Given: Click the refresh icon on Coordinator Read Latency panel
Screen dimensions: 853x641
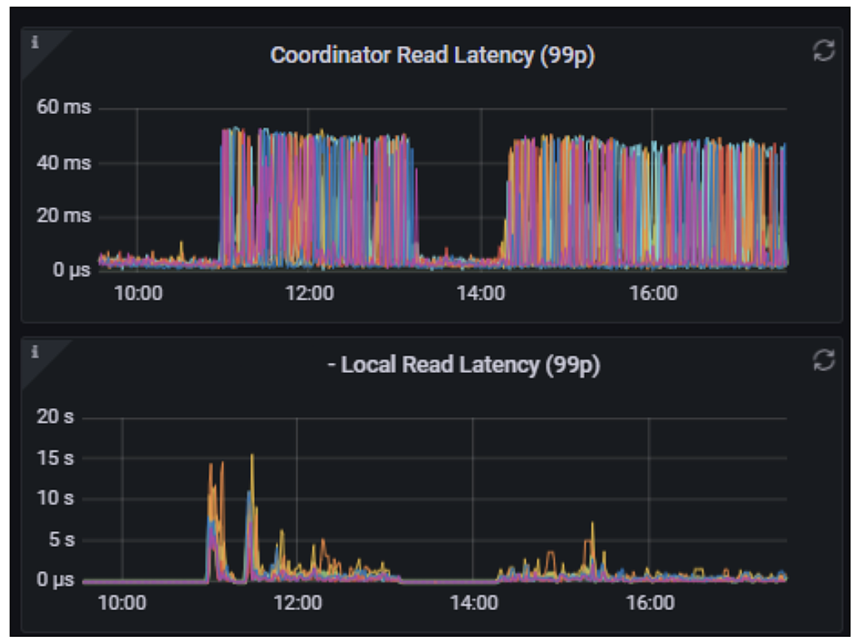Looking at the screenshot, I should (x=823, y=51).
